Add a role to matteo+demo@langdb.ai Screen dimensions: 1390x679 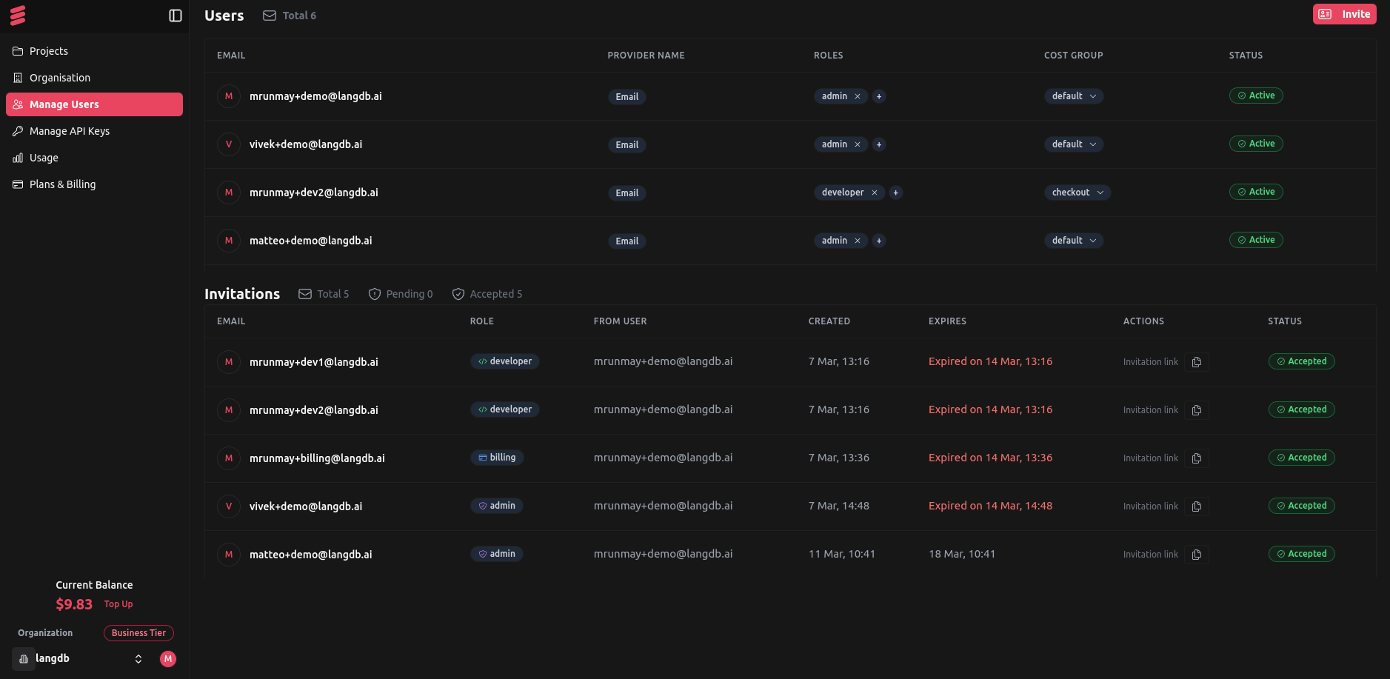pyautogui.click(x=878, y=241)
